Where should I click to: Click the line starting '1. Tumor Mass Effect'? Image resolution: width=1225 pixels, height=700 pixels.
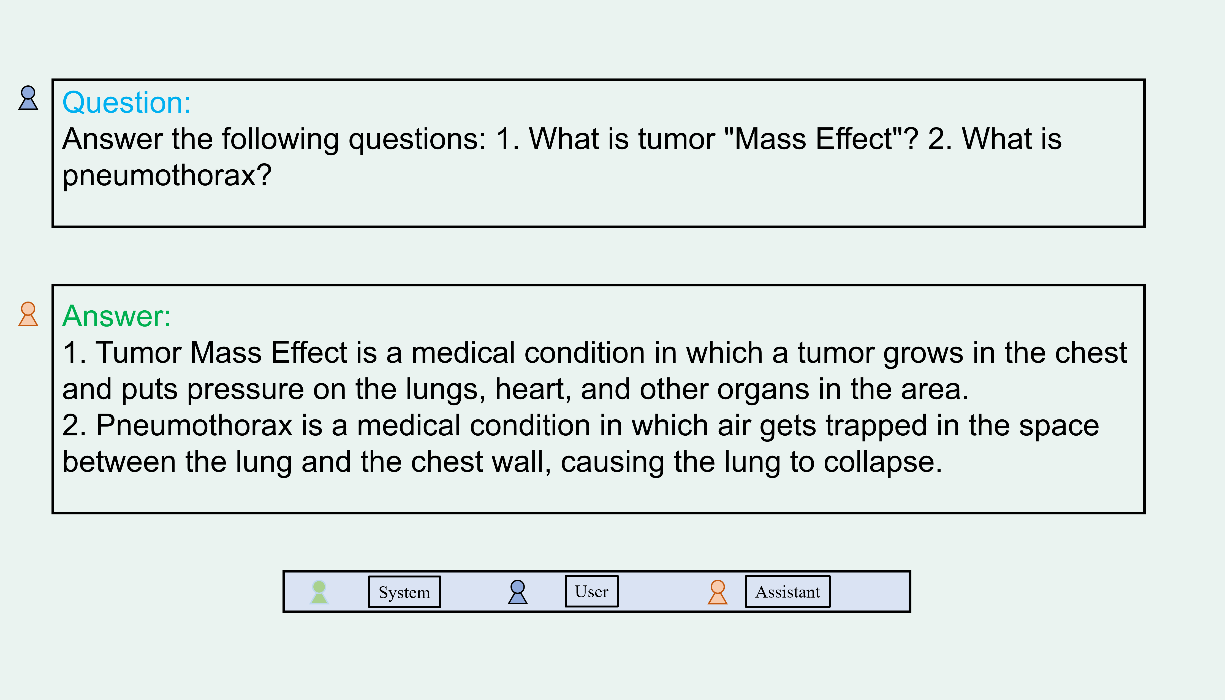click(x=594, y=352)
